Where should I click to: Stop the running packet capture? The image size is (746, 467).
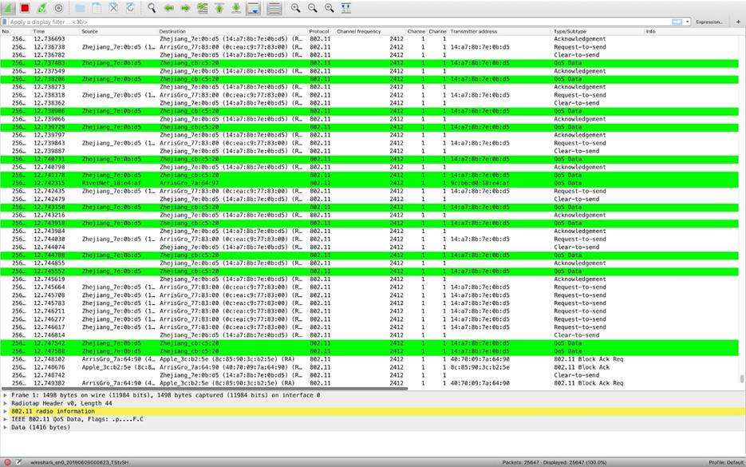point(25,8)
